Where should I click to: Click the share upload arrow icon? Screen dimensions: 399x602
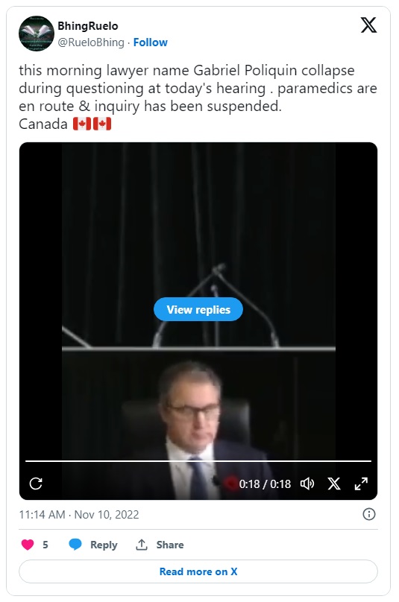[x=142, y=545]
